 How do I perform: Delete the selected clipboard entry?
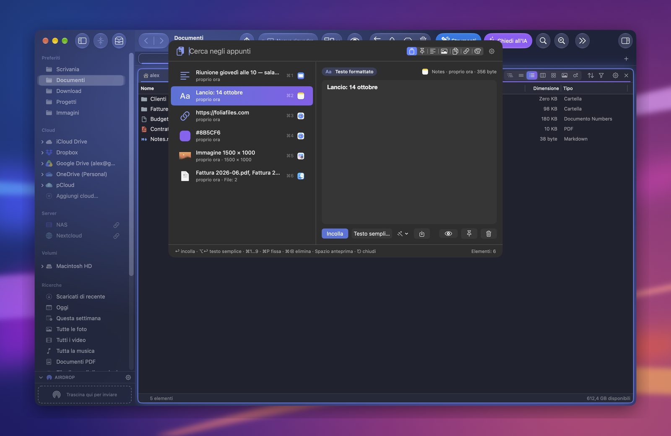[489, 234]
